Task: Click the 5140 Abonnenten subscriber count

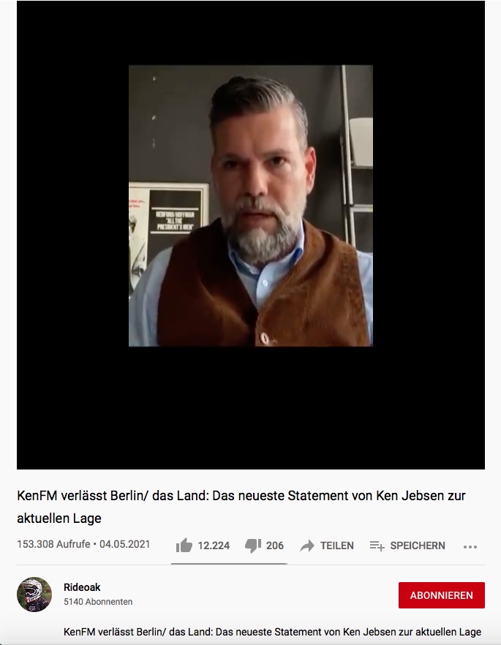Action: tap(98, 601)
